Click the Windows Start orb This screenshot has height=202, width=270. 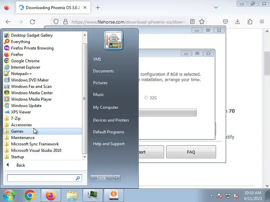(9, 196)
